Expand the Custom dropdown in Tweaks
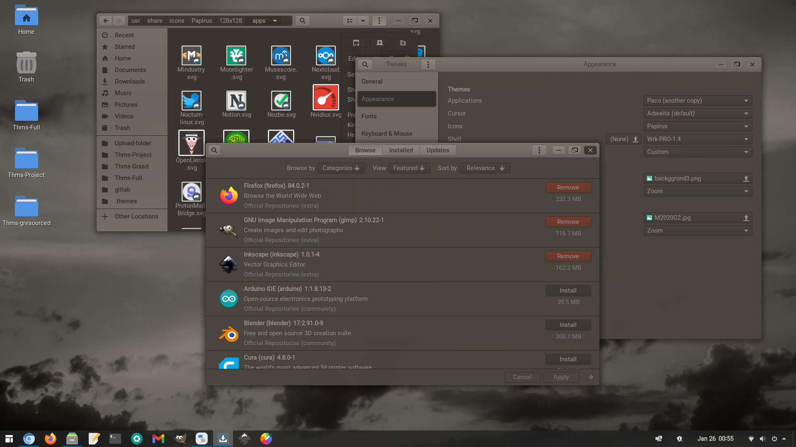The width and height of the screenshot is (796, 447). (x=698, y=152)
